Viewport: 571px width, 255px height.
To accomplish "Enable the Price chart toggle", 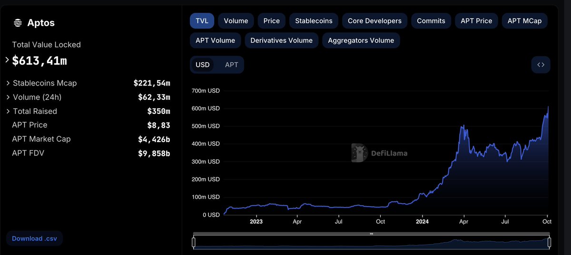I will click(272, 21).
